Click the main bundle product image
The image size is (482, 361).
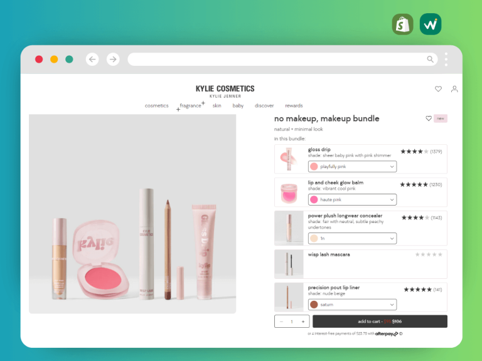tap(132, 214)
